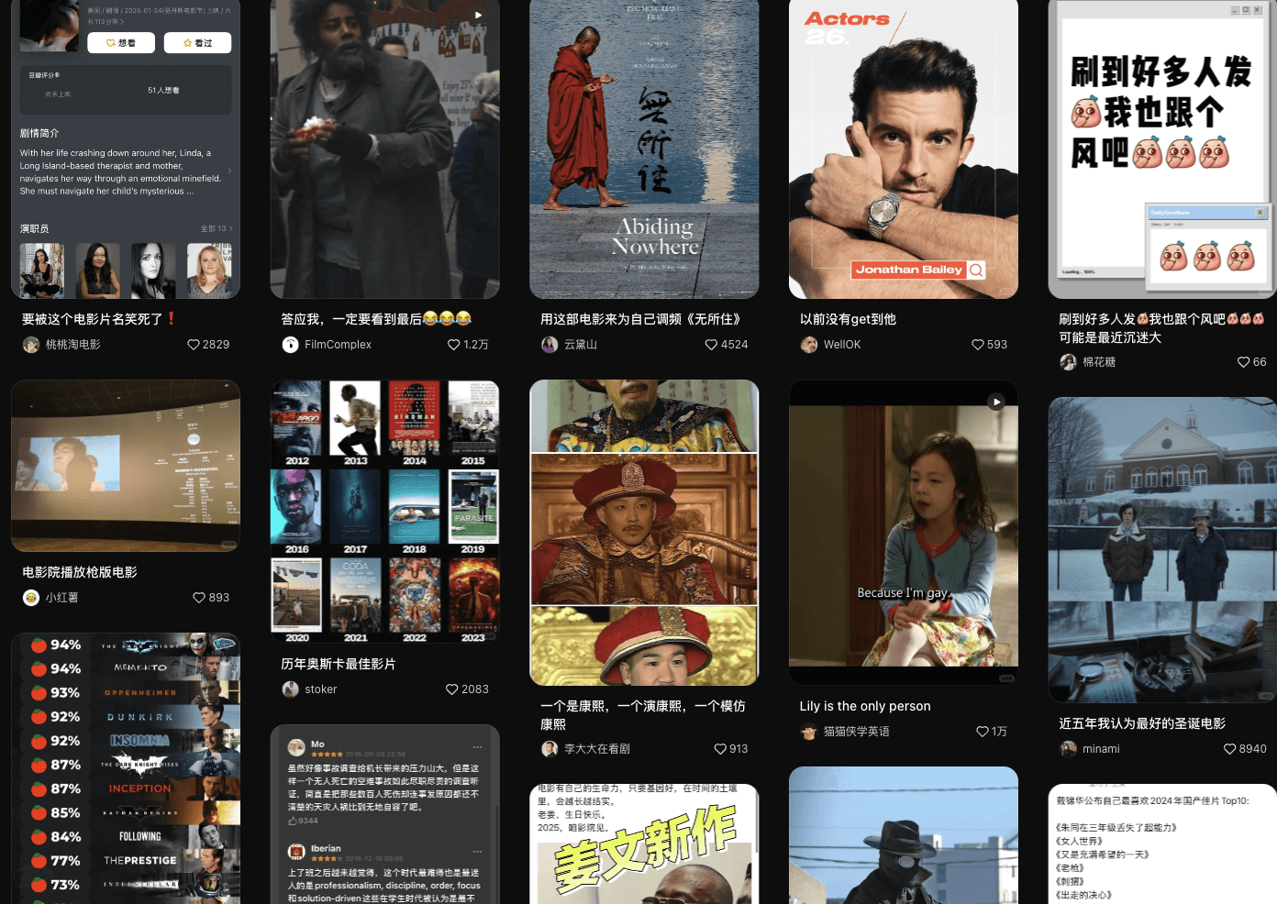The image size is (1277, 904).
Task: Open 猫猫侠学英语 avatar
Action: tap(809, 732)
